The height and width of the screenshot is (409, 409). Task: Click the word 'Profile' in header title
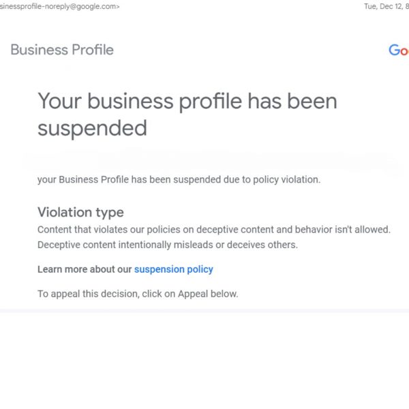pyautogui.click(x=93, y=50)
